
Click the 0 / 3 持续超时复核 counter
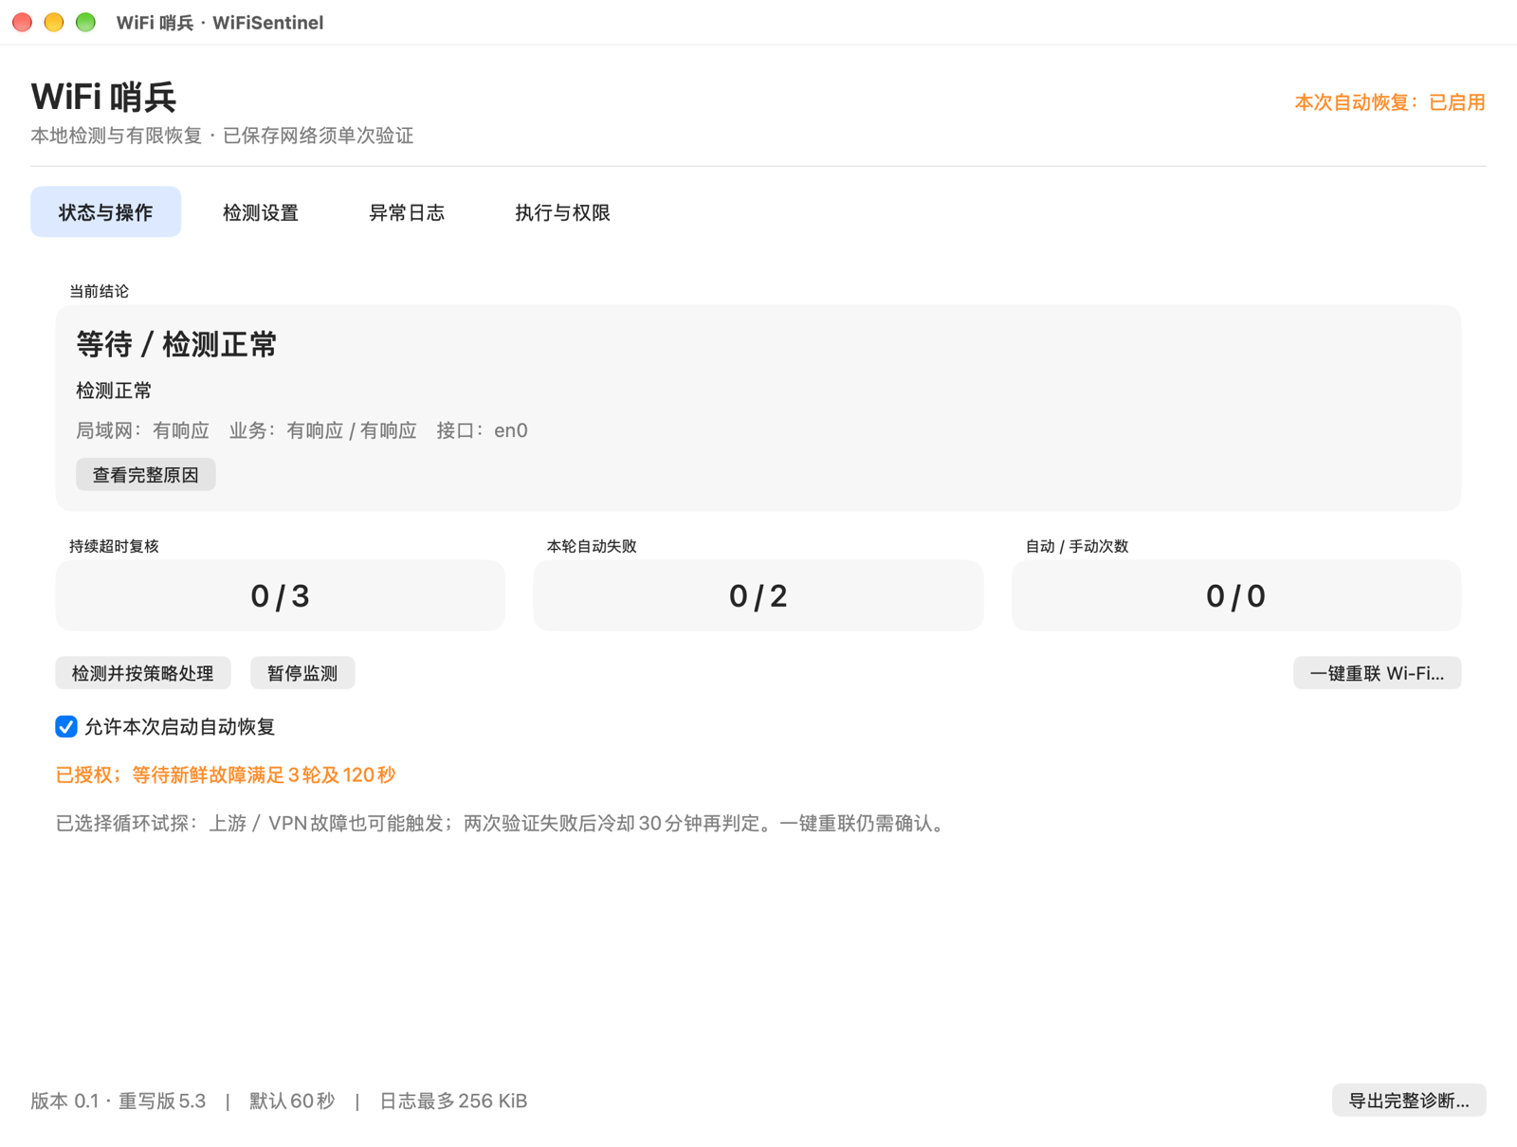281,595
